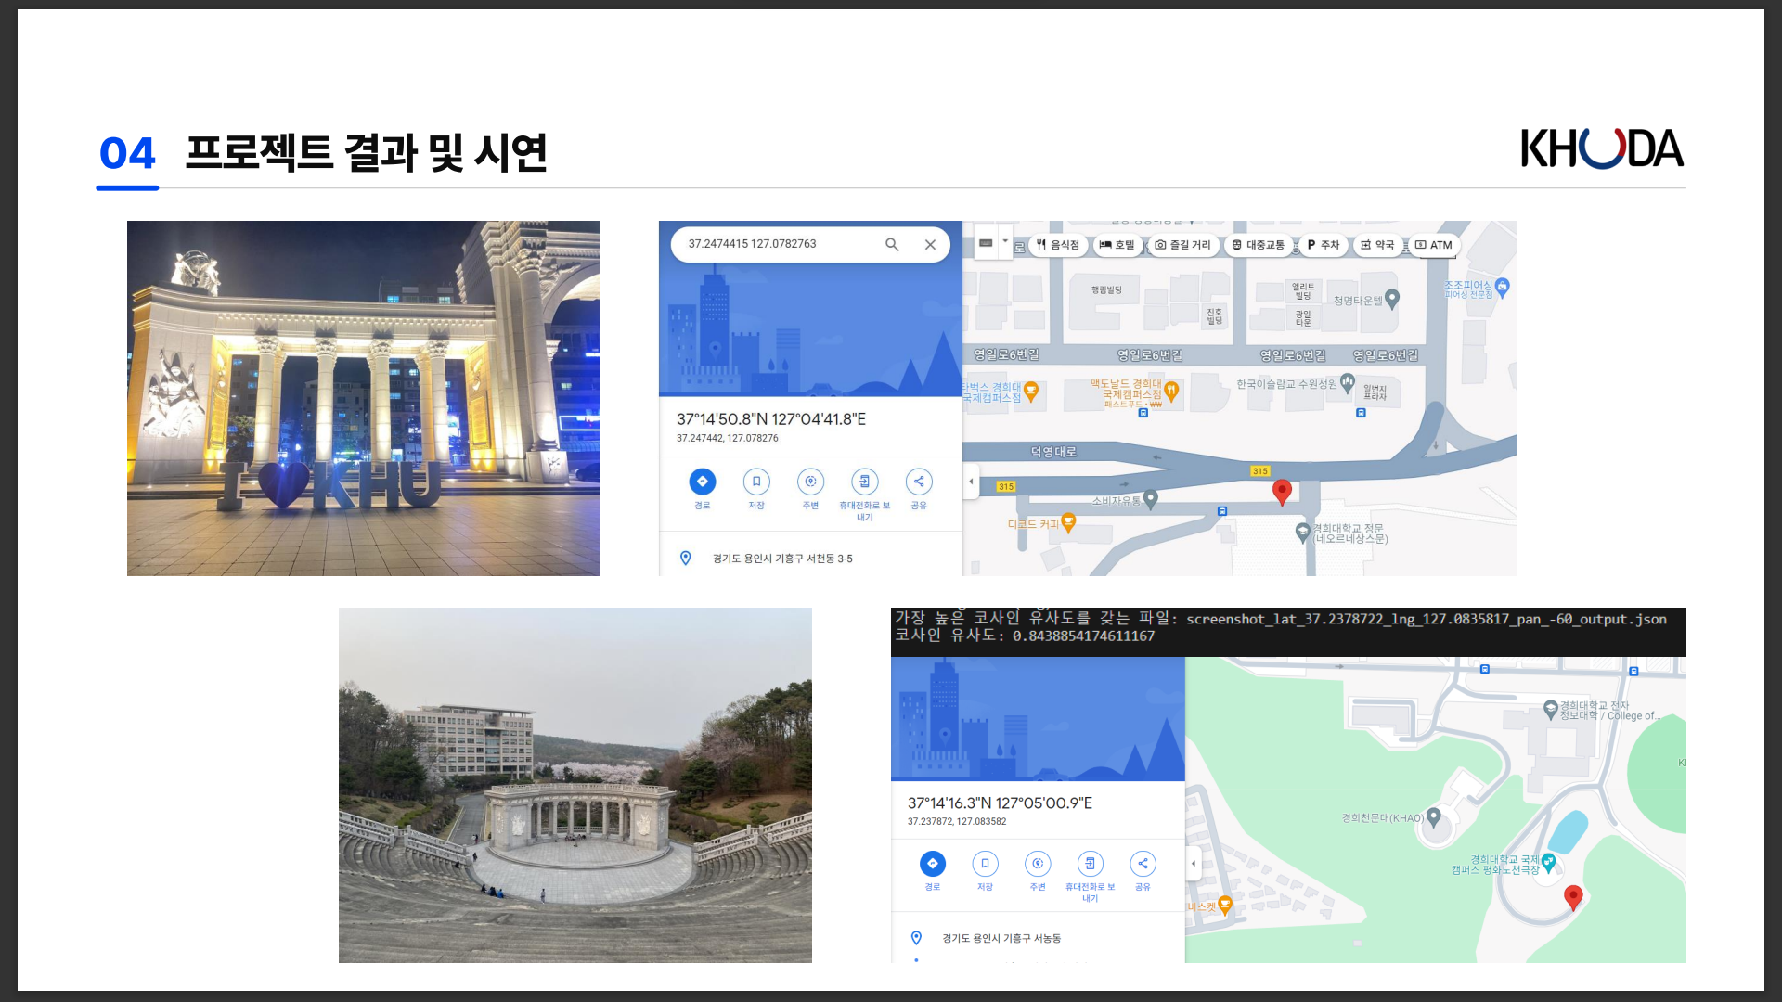Click the 공유 share icon under 37°14'50.8"N

tap(919, 482)
